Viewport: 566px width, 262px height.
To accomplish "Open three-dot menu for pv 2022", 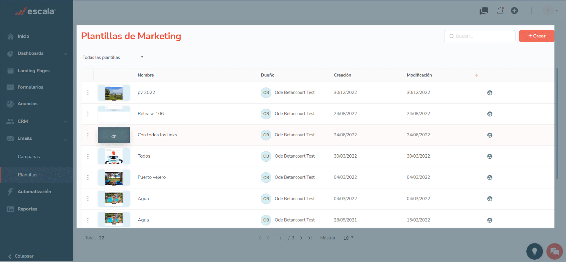I will [x=88, y=93].
